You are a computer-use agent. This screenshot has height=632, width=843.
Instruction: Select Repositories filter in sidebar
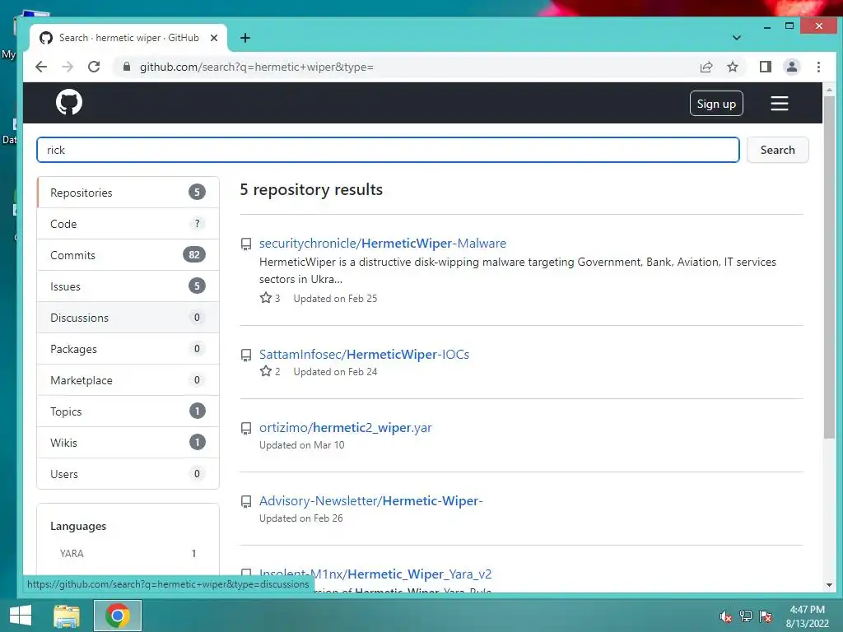[x=128, y=193]
